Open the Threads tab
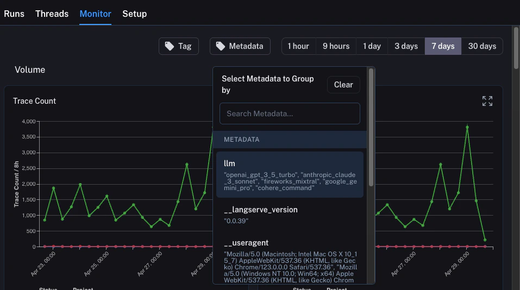 coord(52,14)
